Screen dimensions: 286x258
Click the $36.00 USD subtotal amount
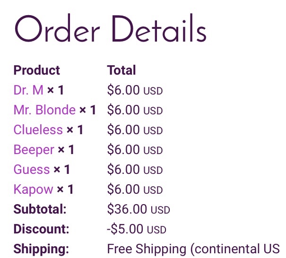tap(139, 209)
